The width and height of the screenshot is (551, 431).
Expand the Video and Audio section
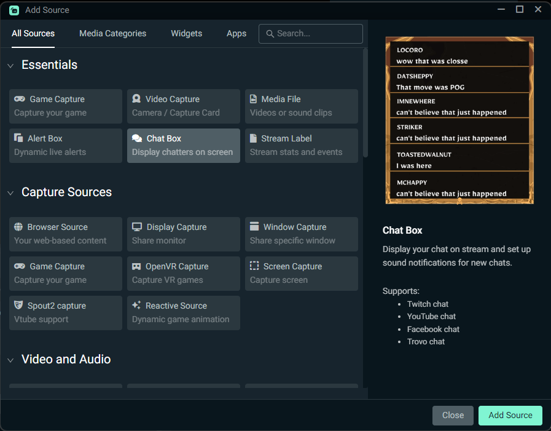click(x=10, y=359)
